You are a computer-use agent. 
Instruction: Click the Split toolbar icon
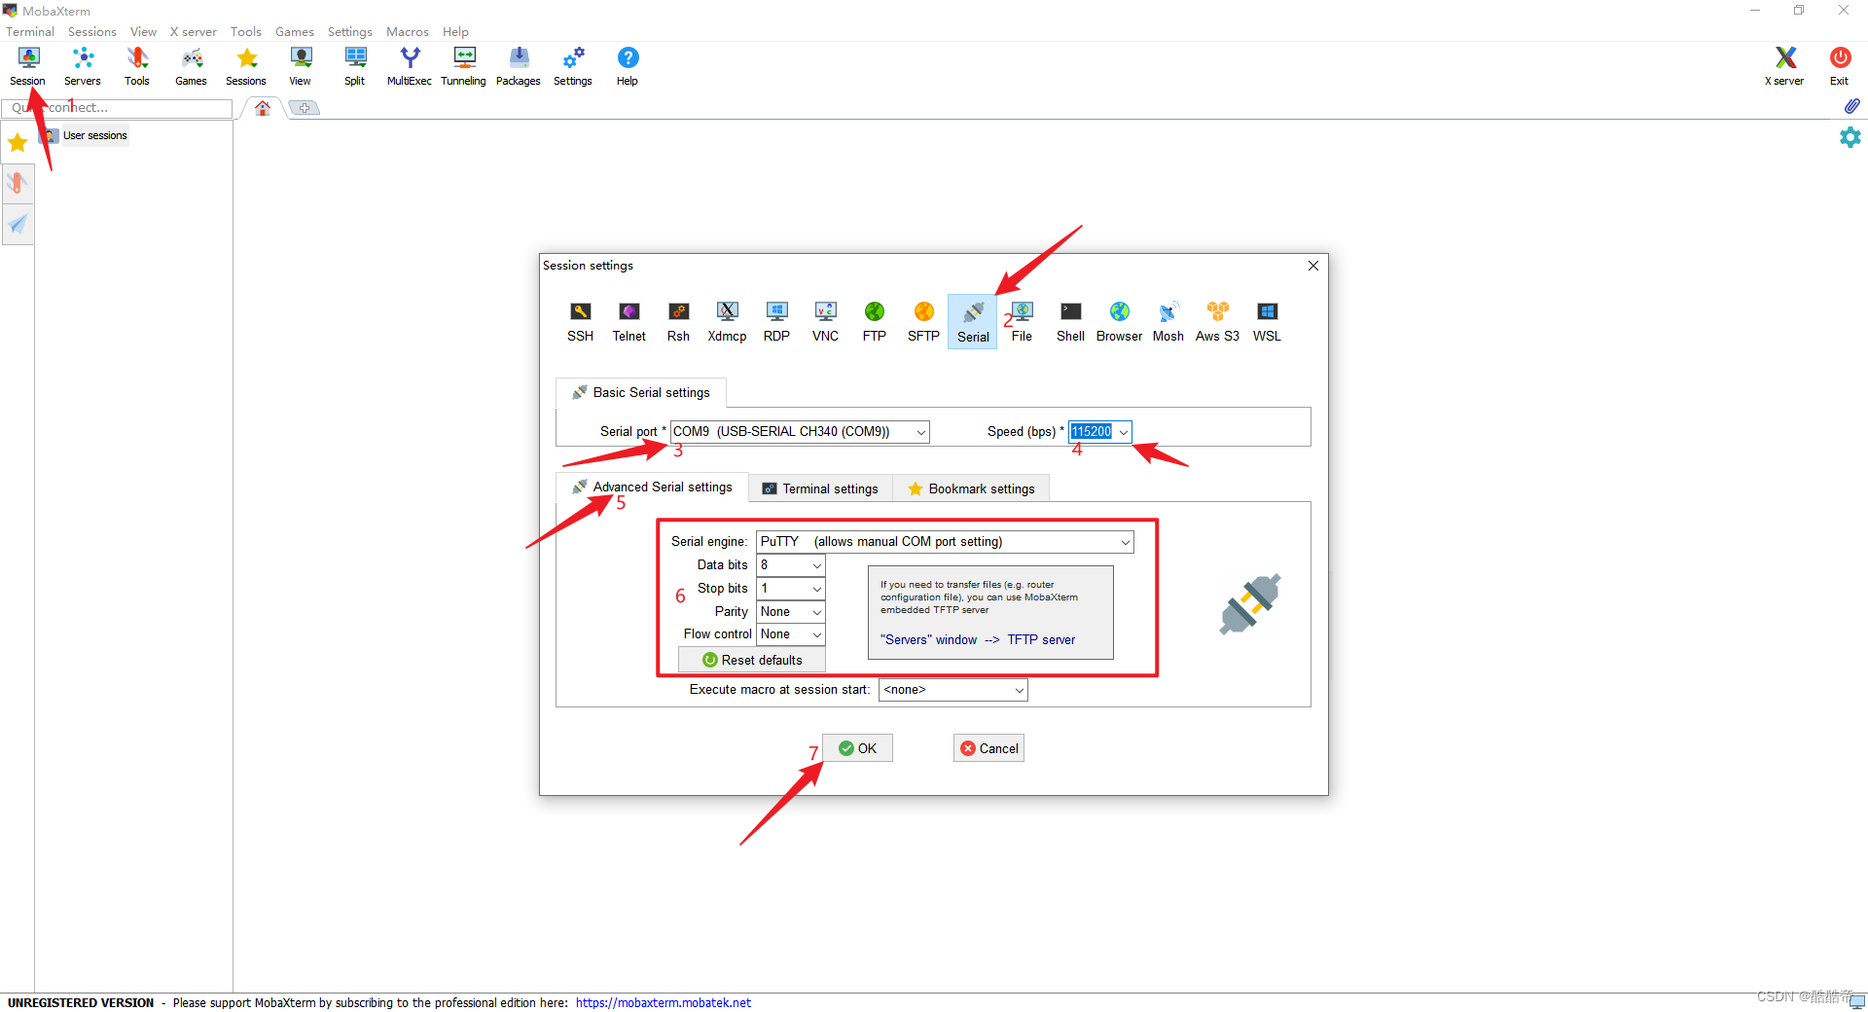(355, 66)
